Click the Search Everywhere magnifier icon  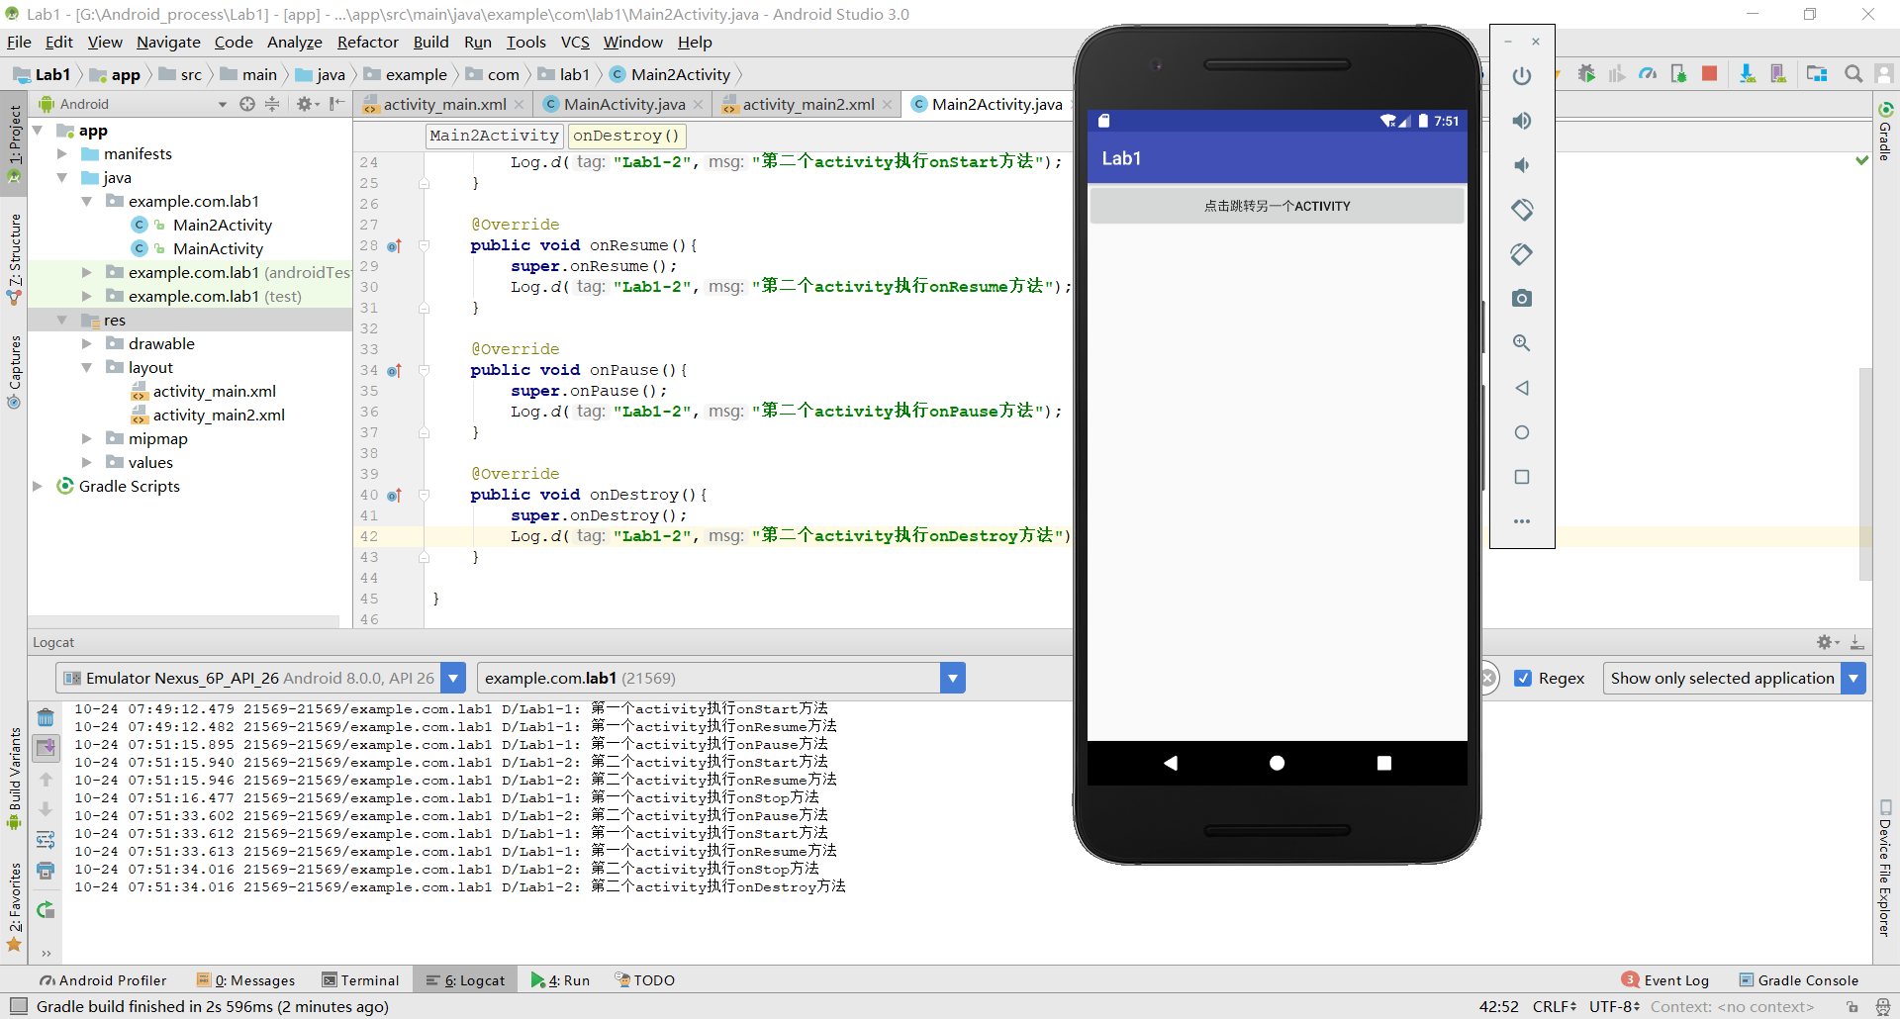tap(1853, 74)
